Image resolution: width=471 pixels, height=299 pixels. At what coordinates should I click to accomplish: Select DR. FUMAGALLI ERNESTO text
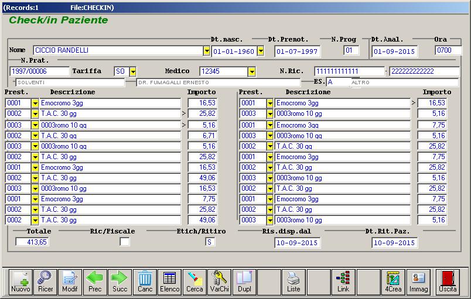tap(173, 83)
